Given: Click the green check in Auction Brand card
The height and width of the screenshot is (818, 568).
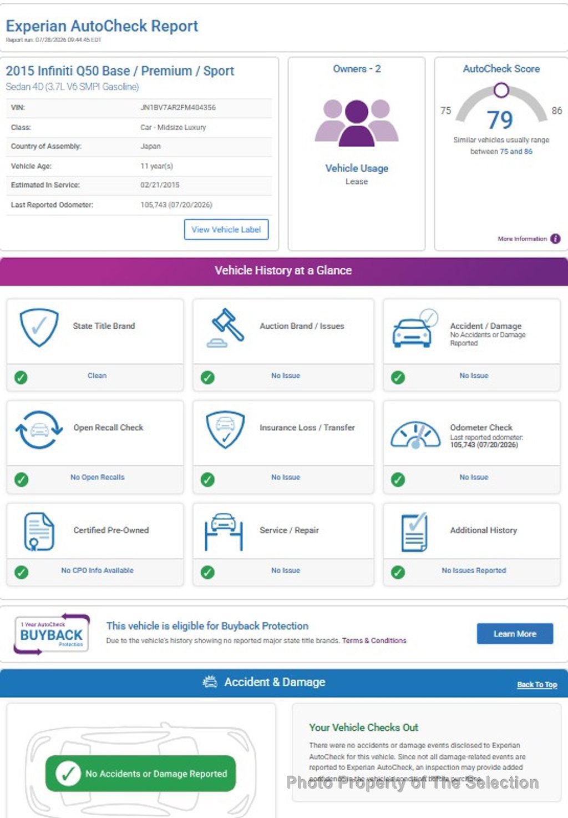Looking at the screenshot, I should [207, 378].
